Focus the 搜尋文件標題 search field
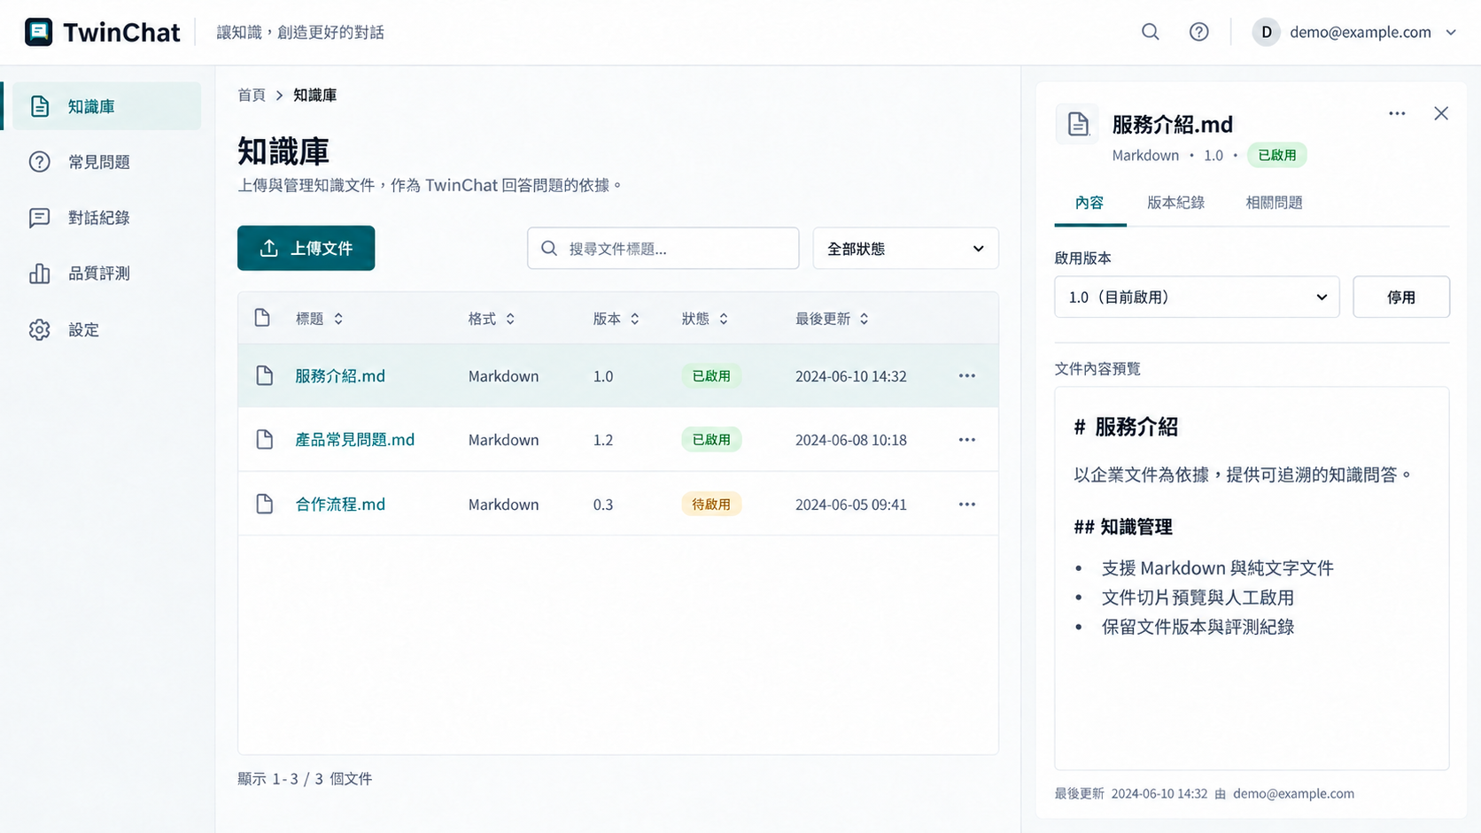1481x833 pixels. tap(663, 248)
